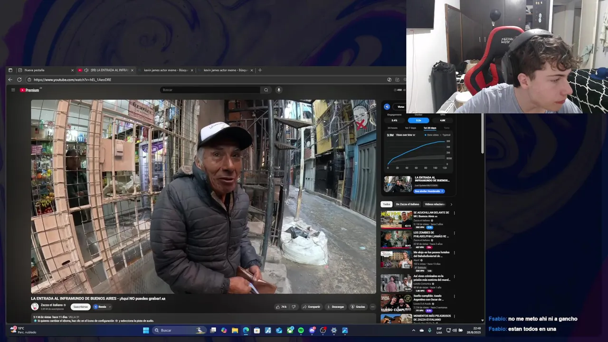The image size is (608, 342).
Task: Open Xbox app from the taskbar
Action: (x=290, y=330)
